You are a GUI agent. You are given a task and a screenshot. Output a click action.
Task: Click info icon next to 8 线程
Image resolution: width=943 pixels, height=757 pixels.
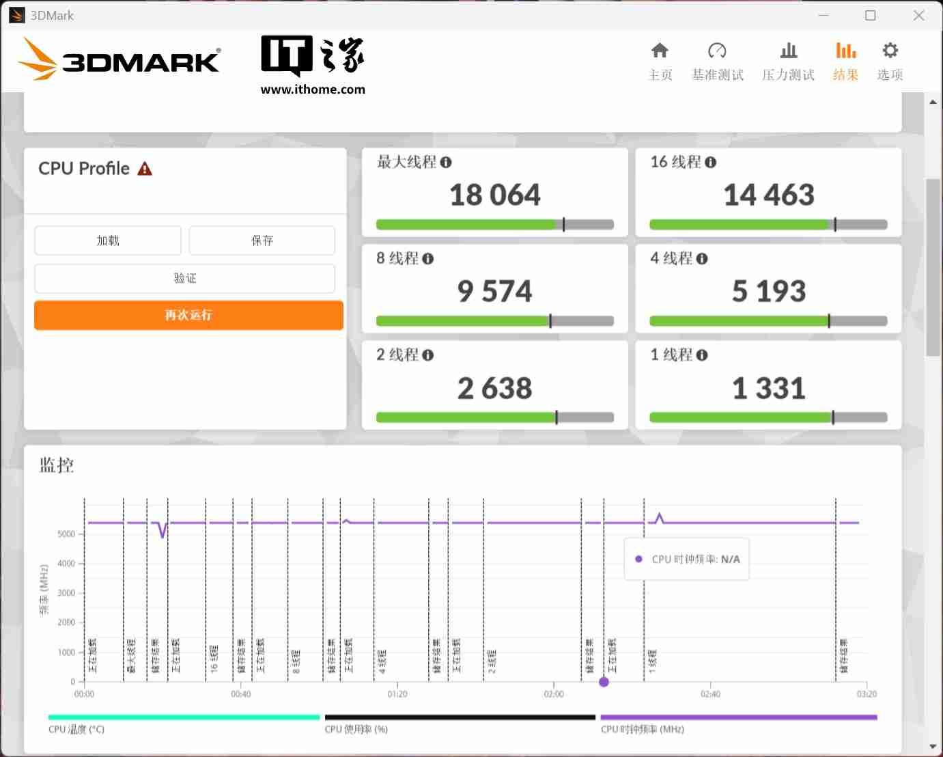pyautogui.click(x=428, y=259)
